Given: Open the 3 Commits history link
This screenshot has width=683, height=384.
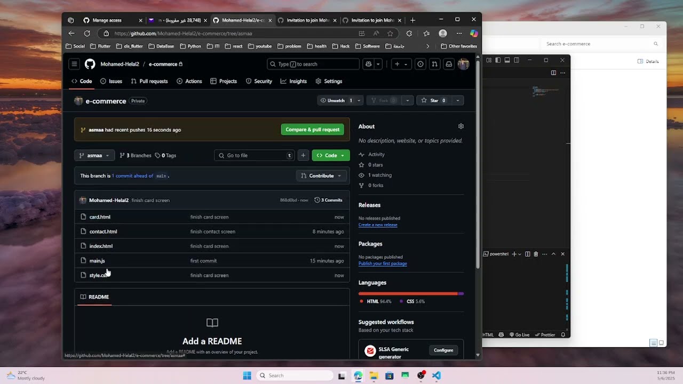Looking at the screenshot, I should tap(328, 200).
